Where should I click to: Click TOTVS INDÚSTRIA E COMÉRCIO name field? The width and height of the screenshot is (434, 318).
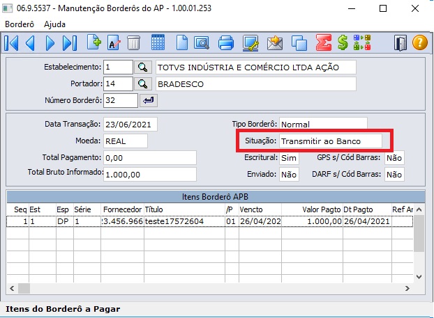tap(256, 67)
